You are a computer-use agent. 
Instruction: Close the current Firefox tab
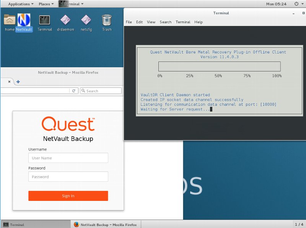click(x=9, y=82)
